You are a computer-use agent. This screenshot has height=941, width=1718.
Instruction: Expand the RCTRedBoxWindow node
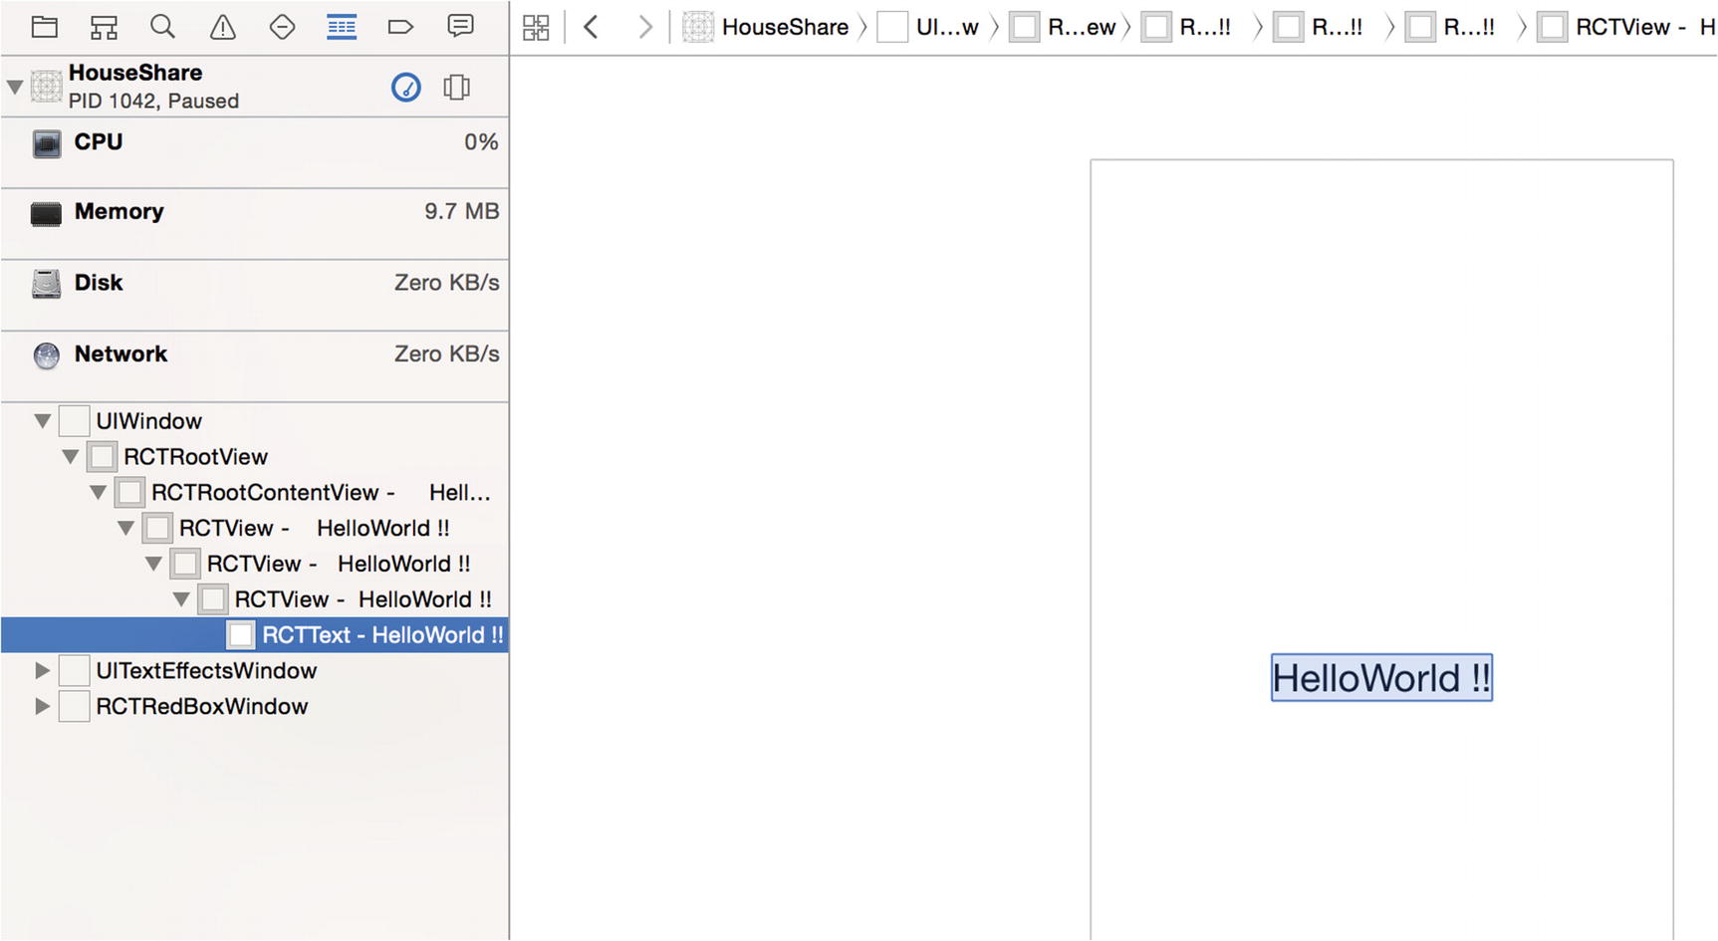[42, 707]
